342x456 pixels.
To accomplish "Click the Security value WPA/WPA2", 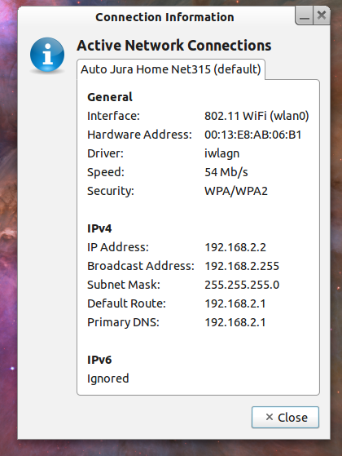I will click(x=236, y=191).
